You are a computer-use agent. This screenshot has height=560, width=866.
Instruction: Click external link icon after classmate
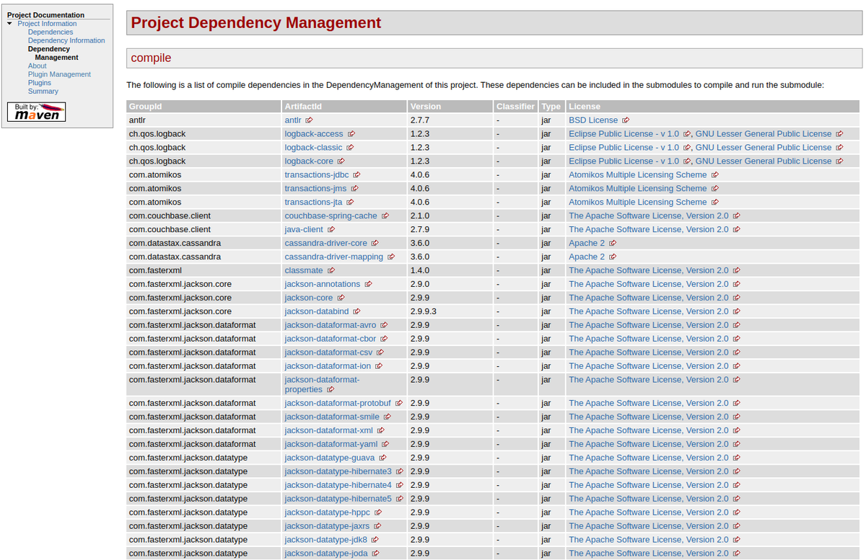point(331,271)
